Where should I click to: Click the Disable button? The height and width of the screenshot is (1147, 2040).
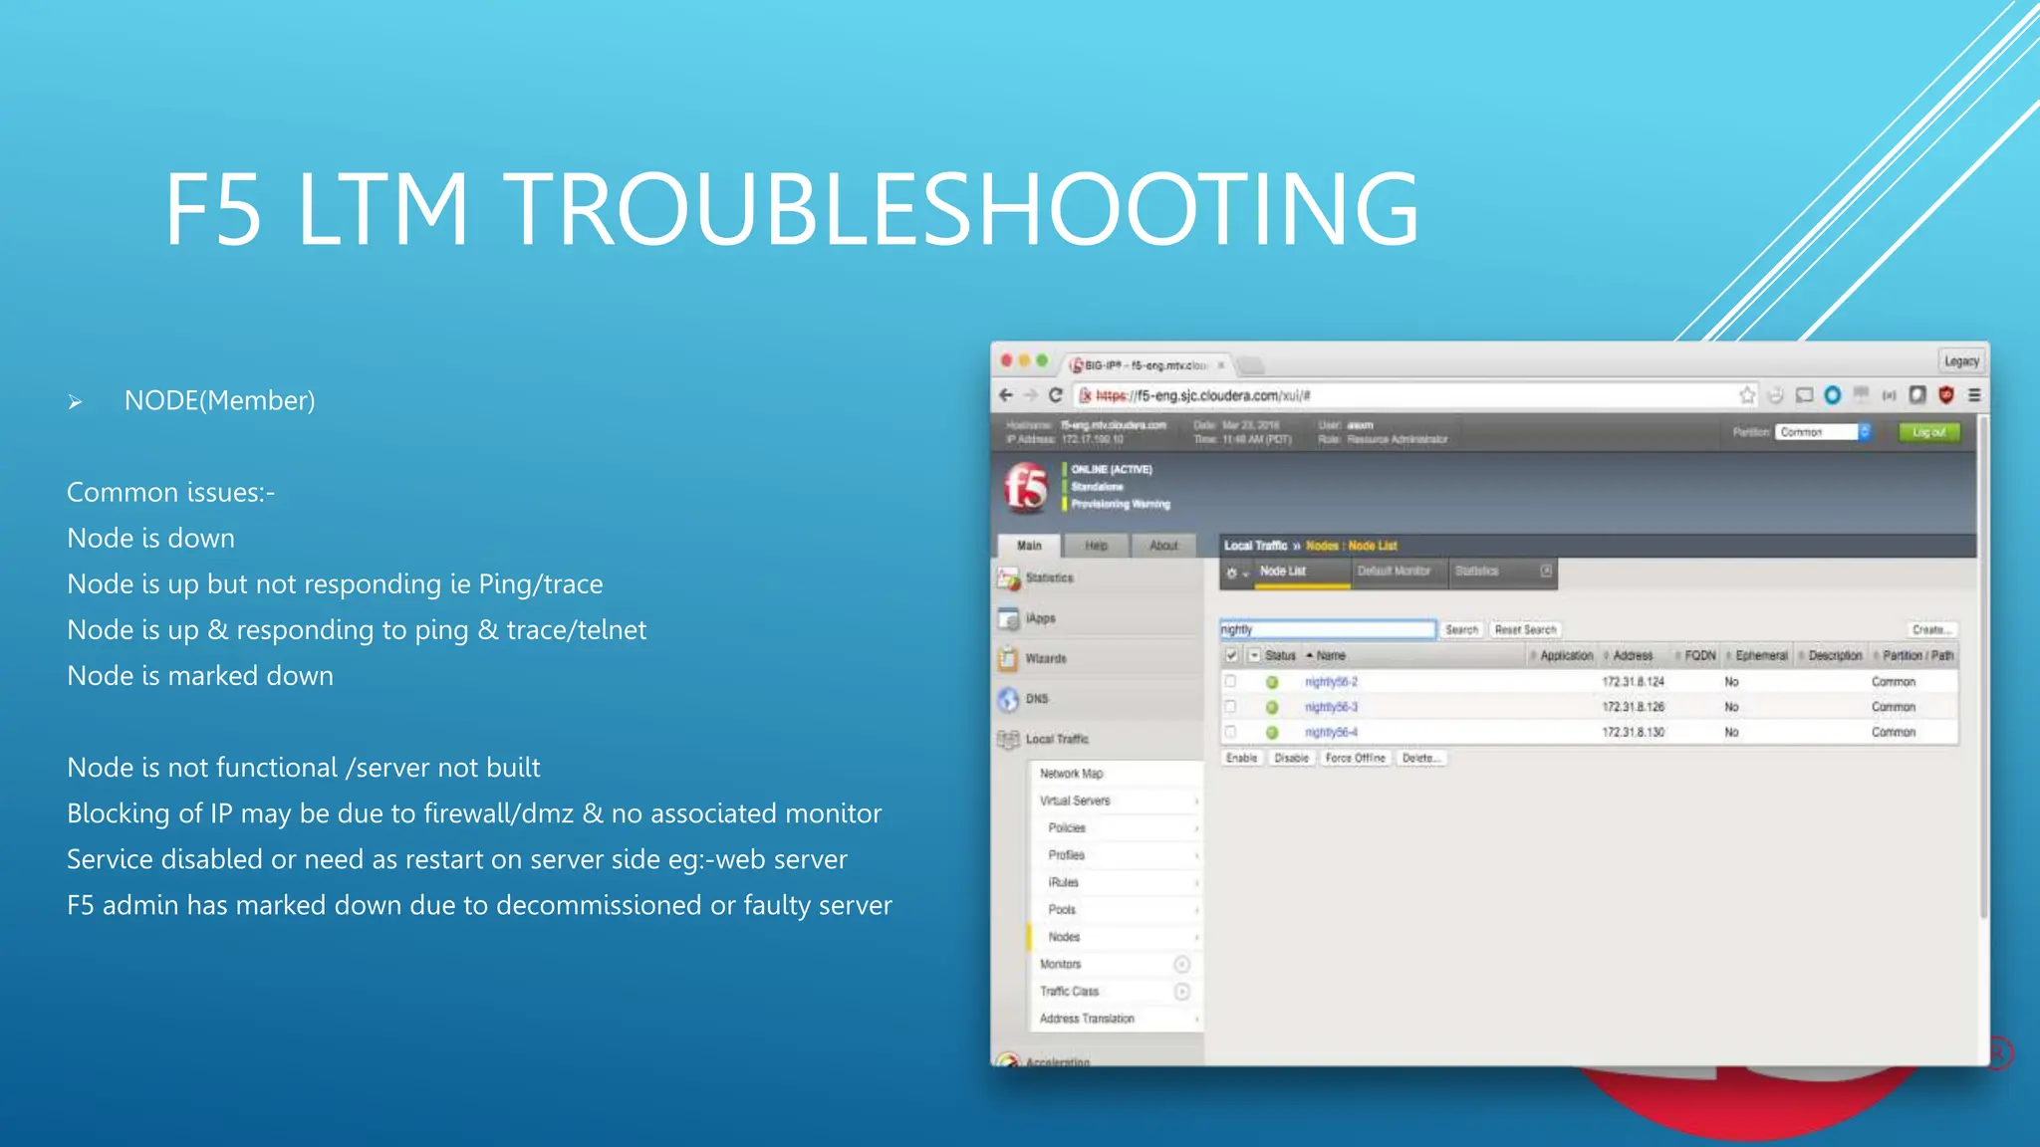tap(1291, 758)
